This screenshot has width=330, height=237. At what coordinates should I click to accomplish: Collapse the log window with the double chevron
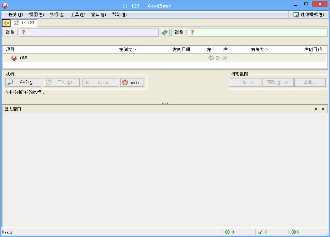pos(316,109)
